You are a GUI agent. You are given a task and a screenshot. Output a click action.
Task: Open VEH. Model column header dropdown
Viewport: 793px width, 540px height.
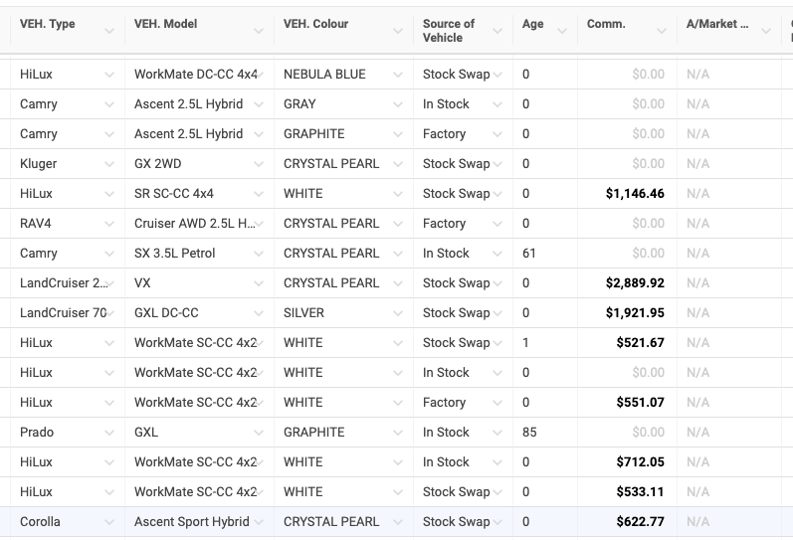pyautogui.click(x=259, y=32)
